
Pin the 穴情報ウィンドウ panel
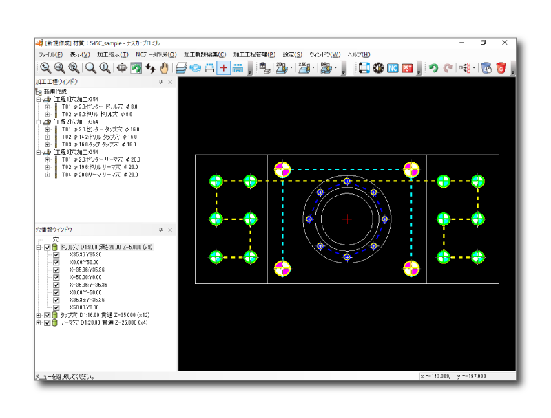(161, 230)
